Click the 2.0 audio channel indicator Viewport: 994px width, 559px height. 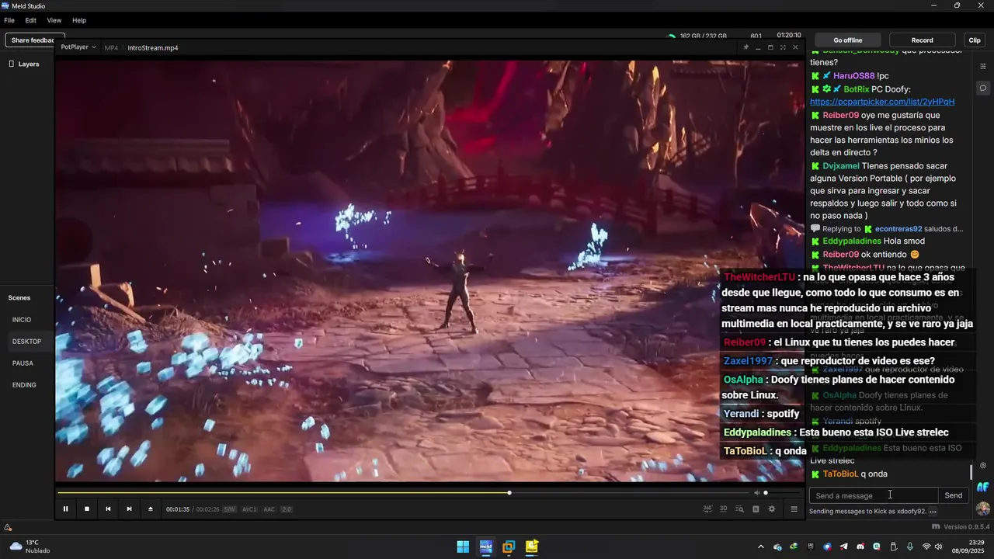pos(286,509)
